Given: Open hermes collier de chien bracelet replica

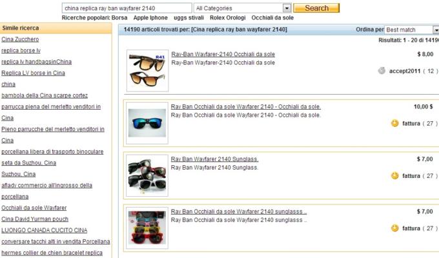Looking at the screenshot, I should click(x=52, y=252).
